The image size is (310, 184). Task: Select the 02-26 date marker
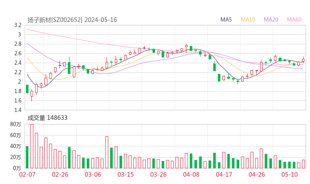(60, 174)
